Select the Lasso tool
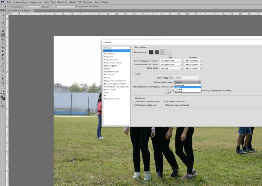 pyautogui.click(x=3, y=23)
